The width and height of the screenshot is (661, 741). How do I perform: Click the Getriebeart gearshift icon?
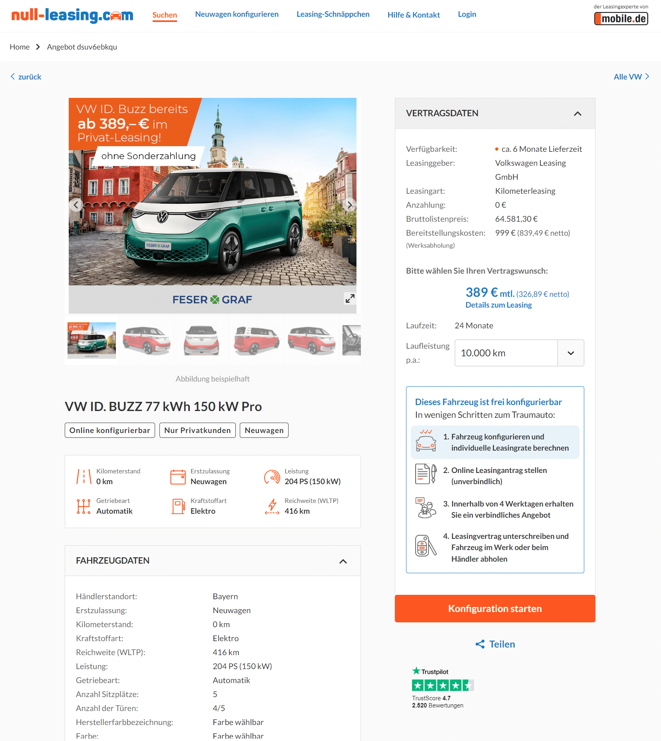(84, 506)
